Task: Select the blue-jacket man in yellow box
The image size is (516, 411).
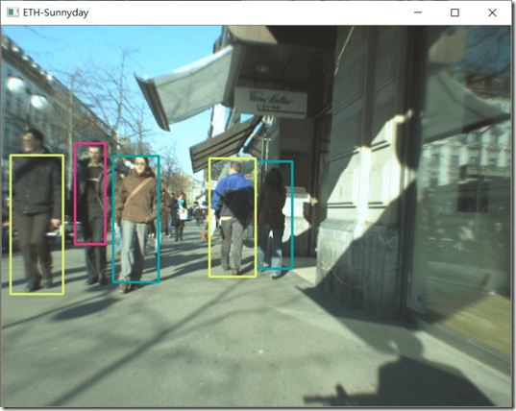Action: tap(233, 217)
